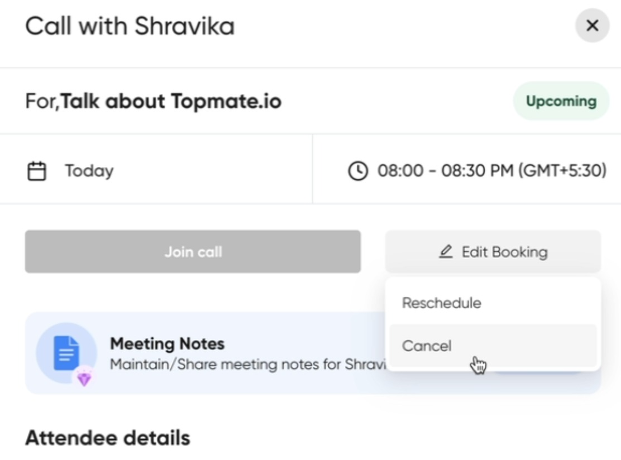Click the Join call button

(x=193, y=252)
